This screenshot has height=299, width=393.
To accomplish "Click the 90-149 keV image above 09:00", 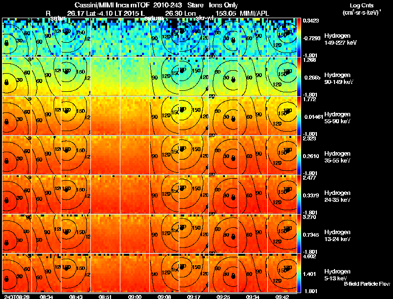I will click(x=135, y=77).
